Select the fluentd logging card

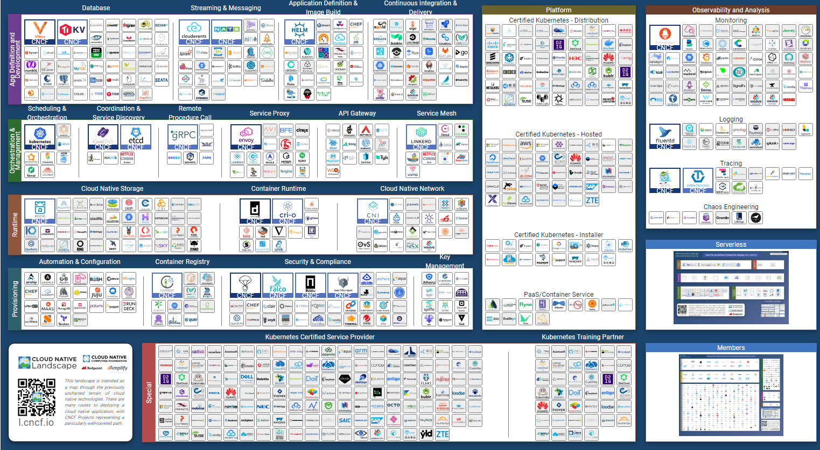pos(665,137)
